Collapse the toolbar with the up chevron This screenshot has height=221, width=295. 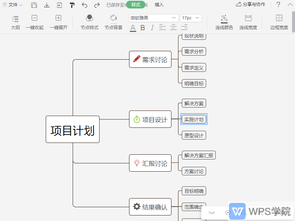[x=290, y=4]
